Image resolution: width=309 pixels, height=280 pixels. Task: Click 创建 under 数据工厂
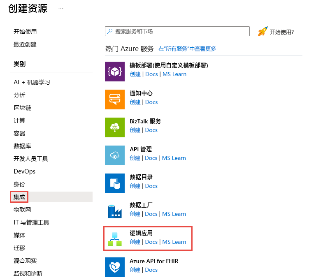135,214
